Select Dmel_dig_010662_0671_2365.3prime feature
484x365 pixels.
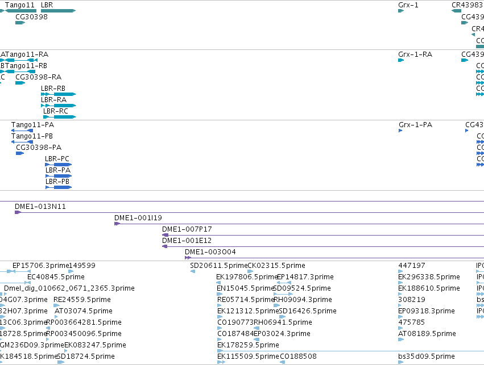pyautogui.click(x=6, y=294)
